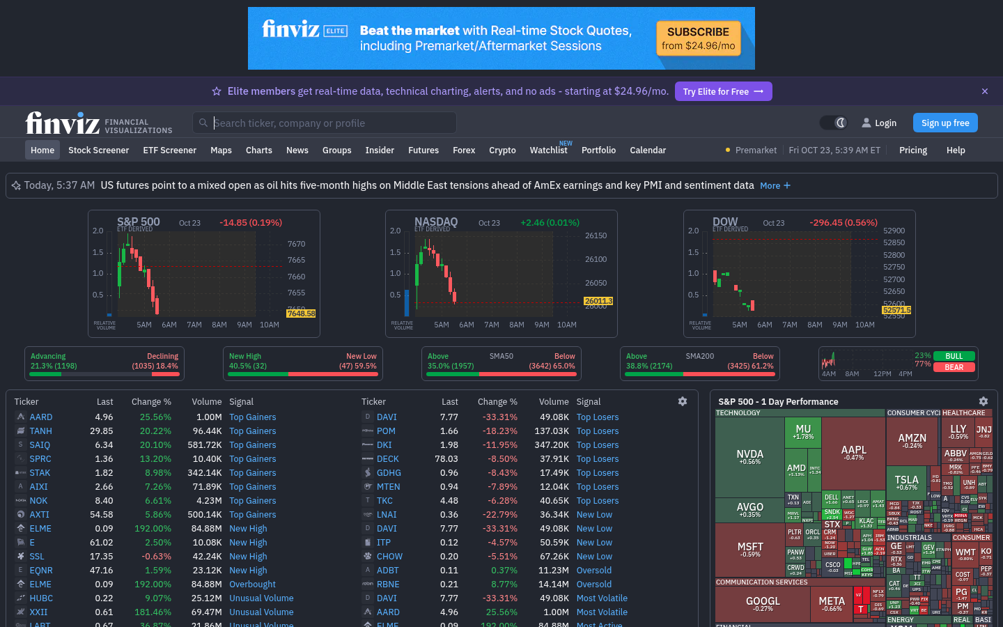1003x627 pixels.
Task: Toggle dark mode theme switch
Action: [834, 123]
